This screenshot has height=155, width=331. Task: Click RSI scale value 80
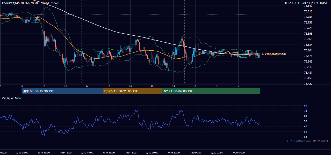pos(305,106)
